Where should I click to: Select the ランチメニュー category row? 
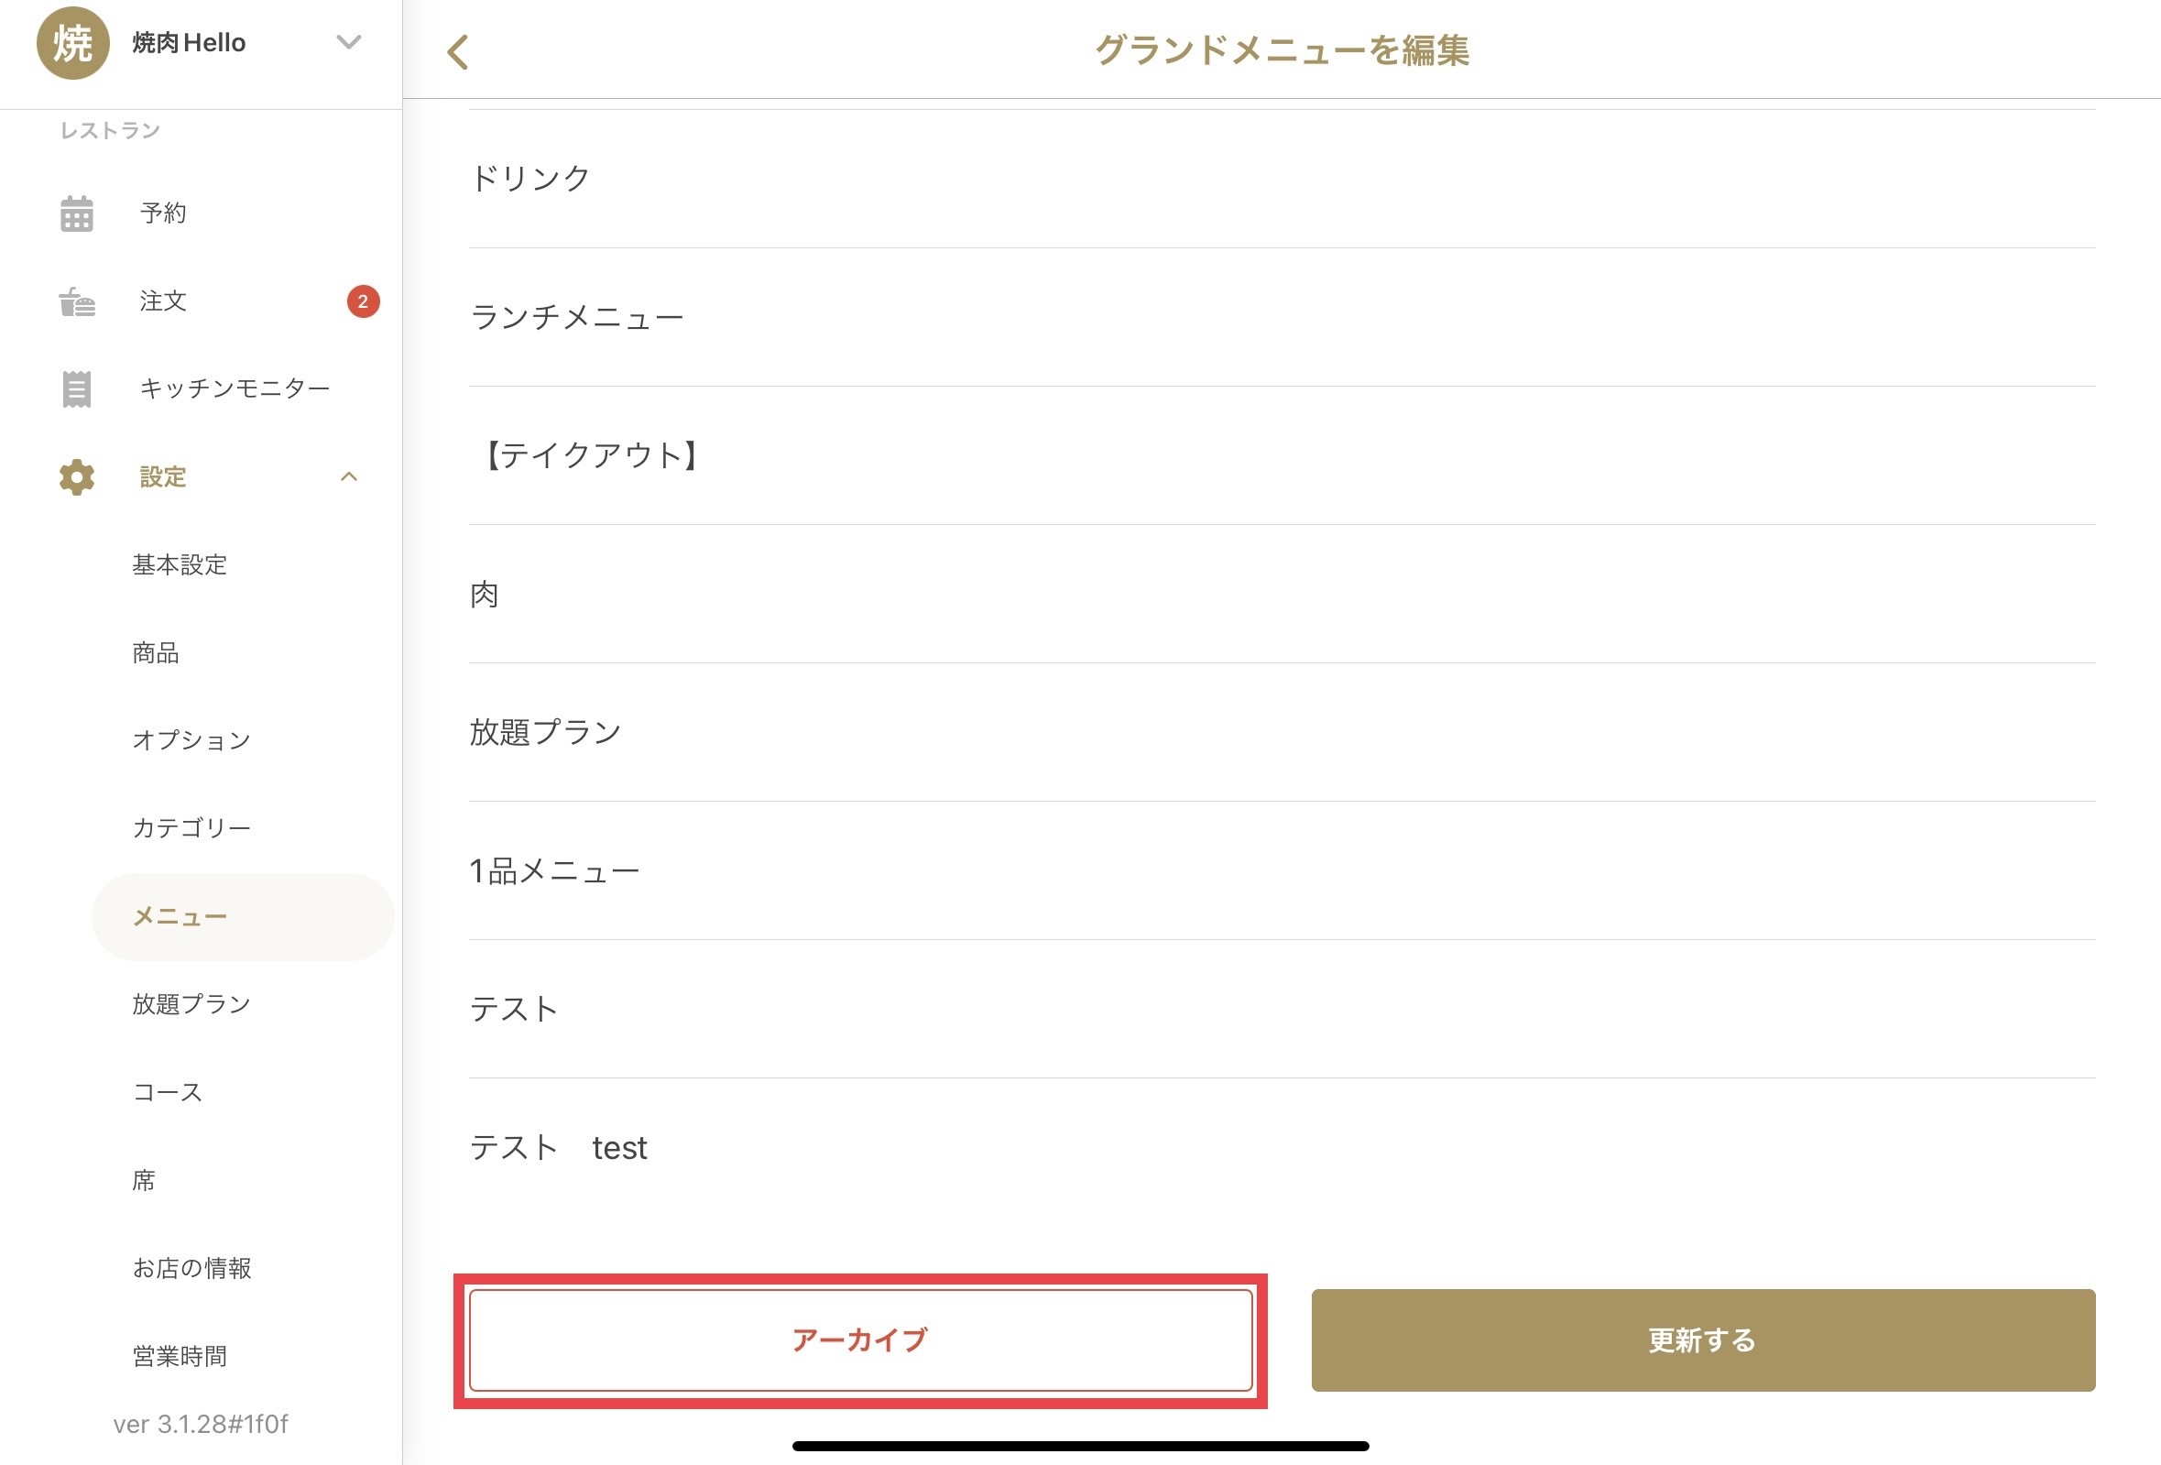[x=1282, y=317]
